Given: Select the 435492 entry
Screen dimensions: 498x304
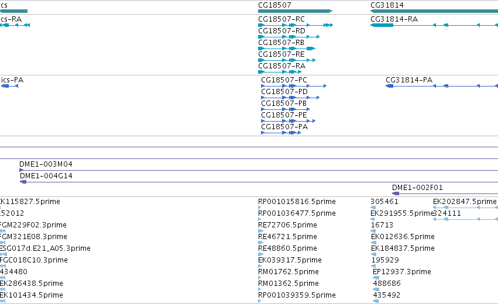Looking at the screenshot, I should (x=387, y=295).
